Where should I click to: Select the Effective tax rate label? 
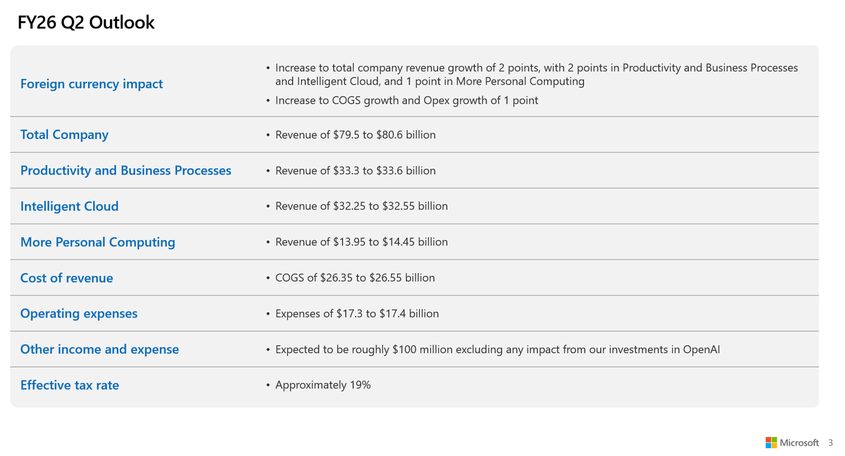coord(69,385)
